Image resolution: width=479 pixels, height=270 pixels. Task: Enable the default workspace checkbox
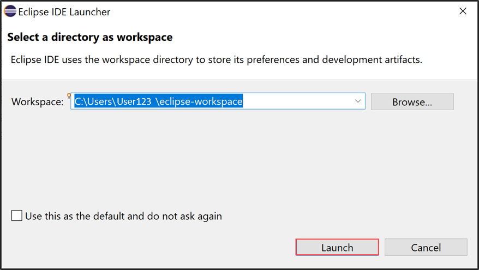click(x=16, y=215)
